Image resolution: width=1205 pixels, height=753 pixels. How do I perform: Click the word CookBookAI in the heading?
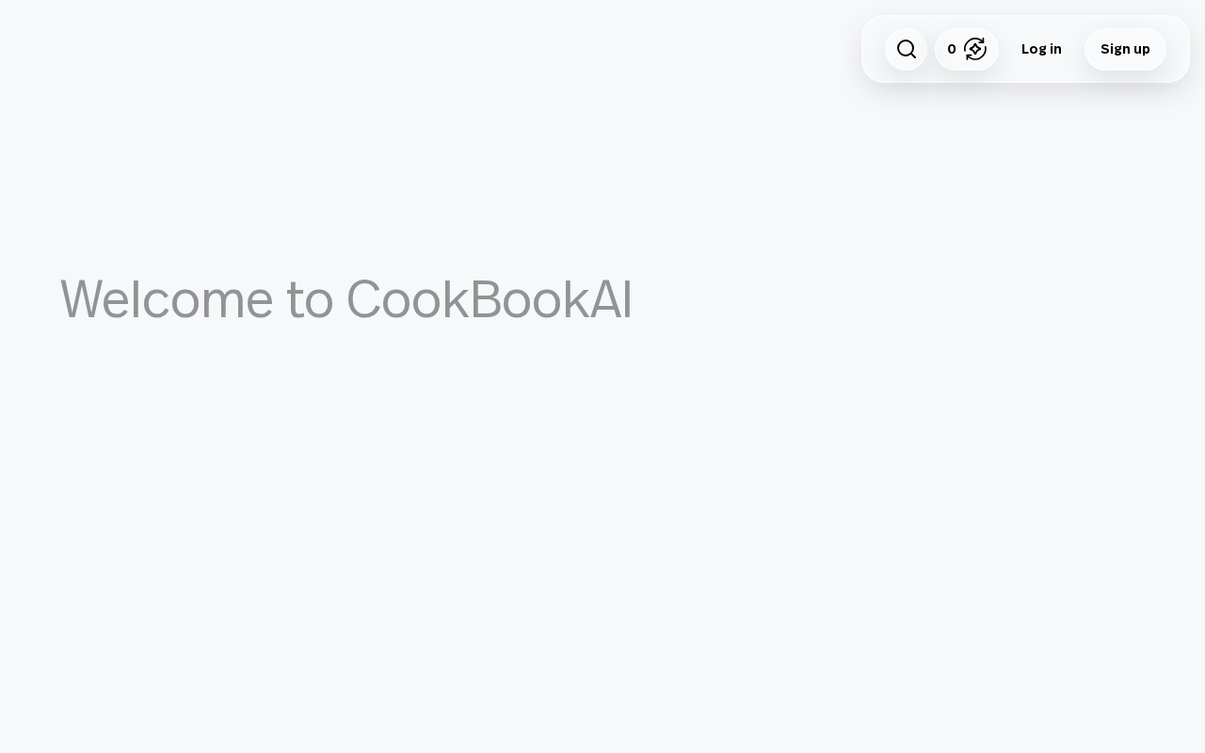click(x=489, y=299)
